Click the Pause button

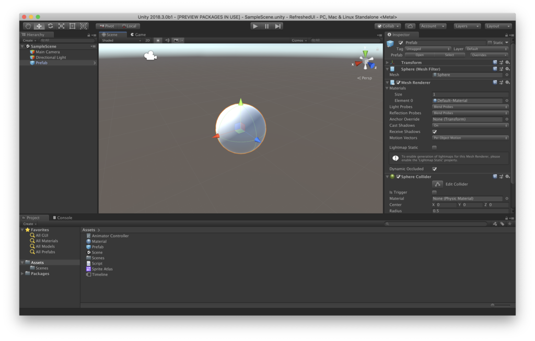(267, 26)
